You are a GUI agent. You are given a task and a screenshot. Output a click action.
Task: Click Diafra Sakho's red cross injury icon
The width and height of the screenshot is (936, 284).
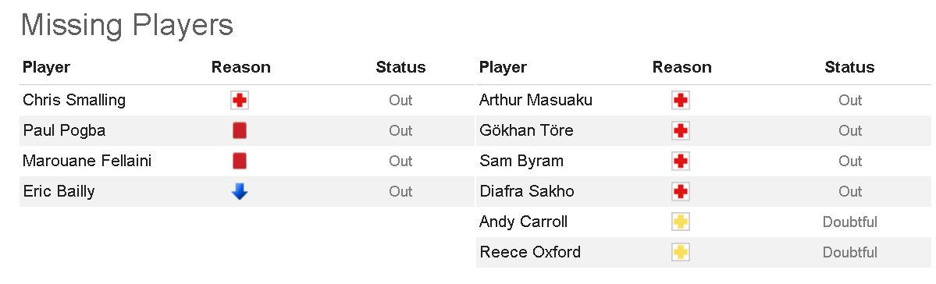click(x=681, y=191)
